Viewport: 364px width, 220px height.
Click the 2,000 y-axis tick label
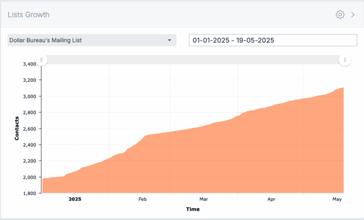click(29, 177)
